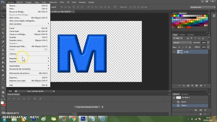Filter layers by adjustment layer icon
The image size is (217, 122).
click(192, 38)
